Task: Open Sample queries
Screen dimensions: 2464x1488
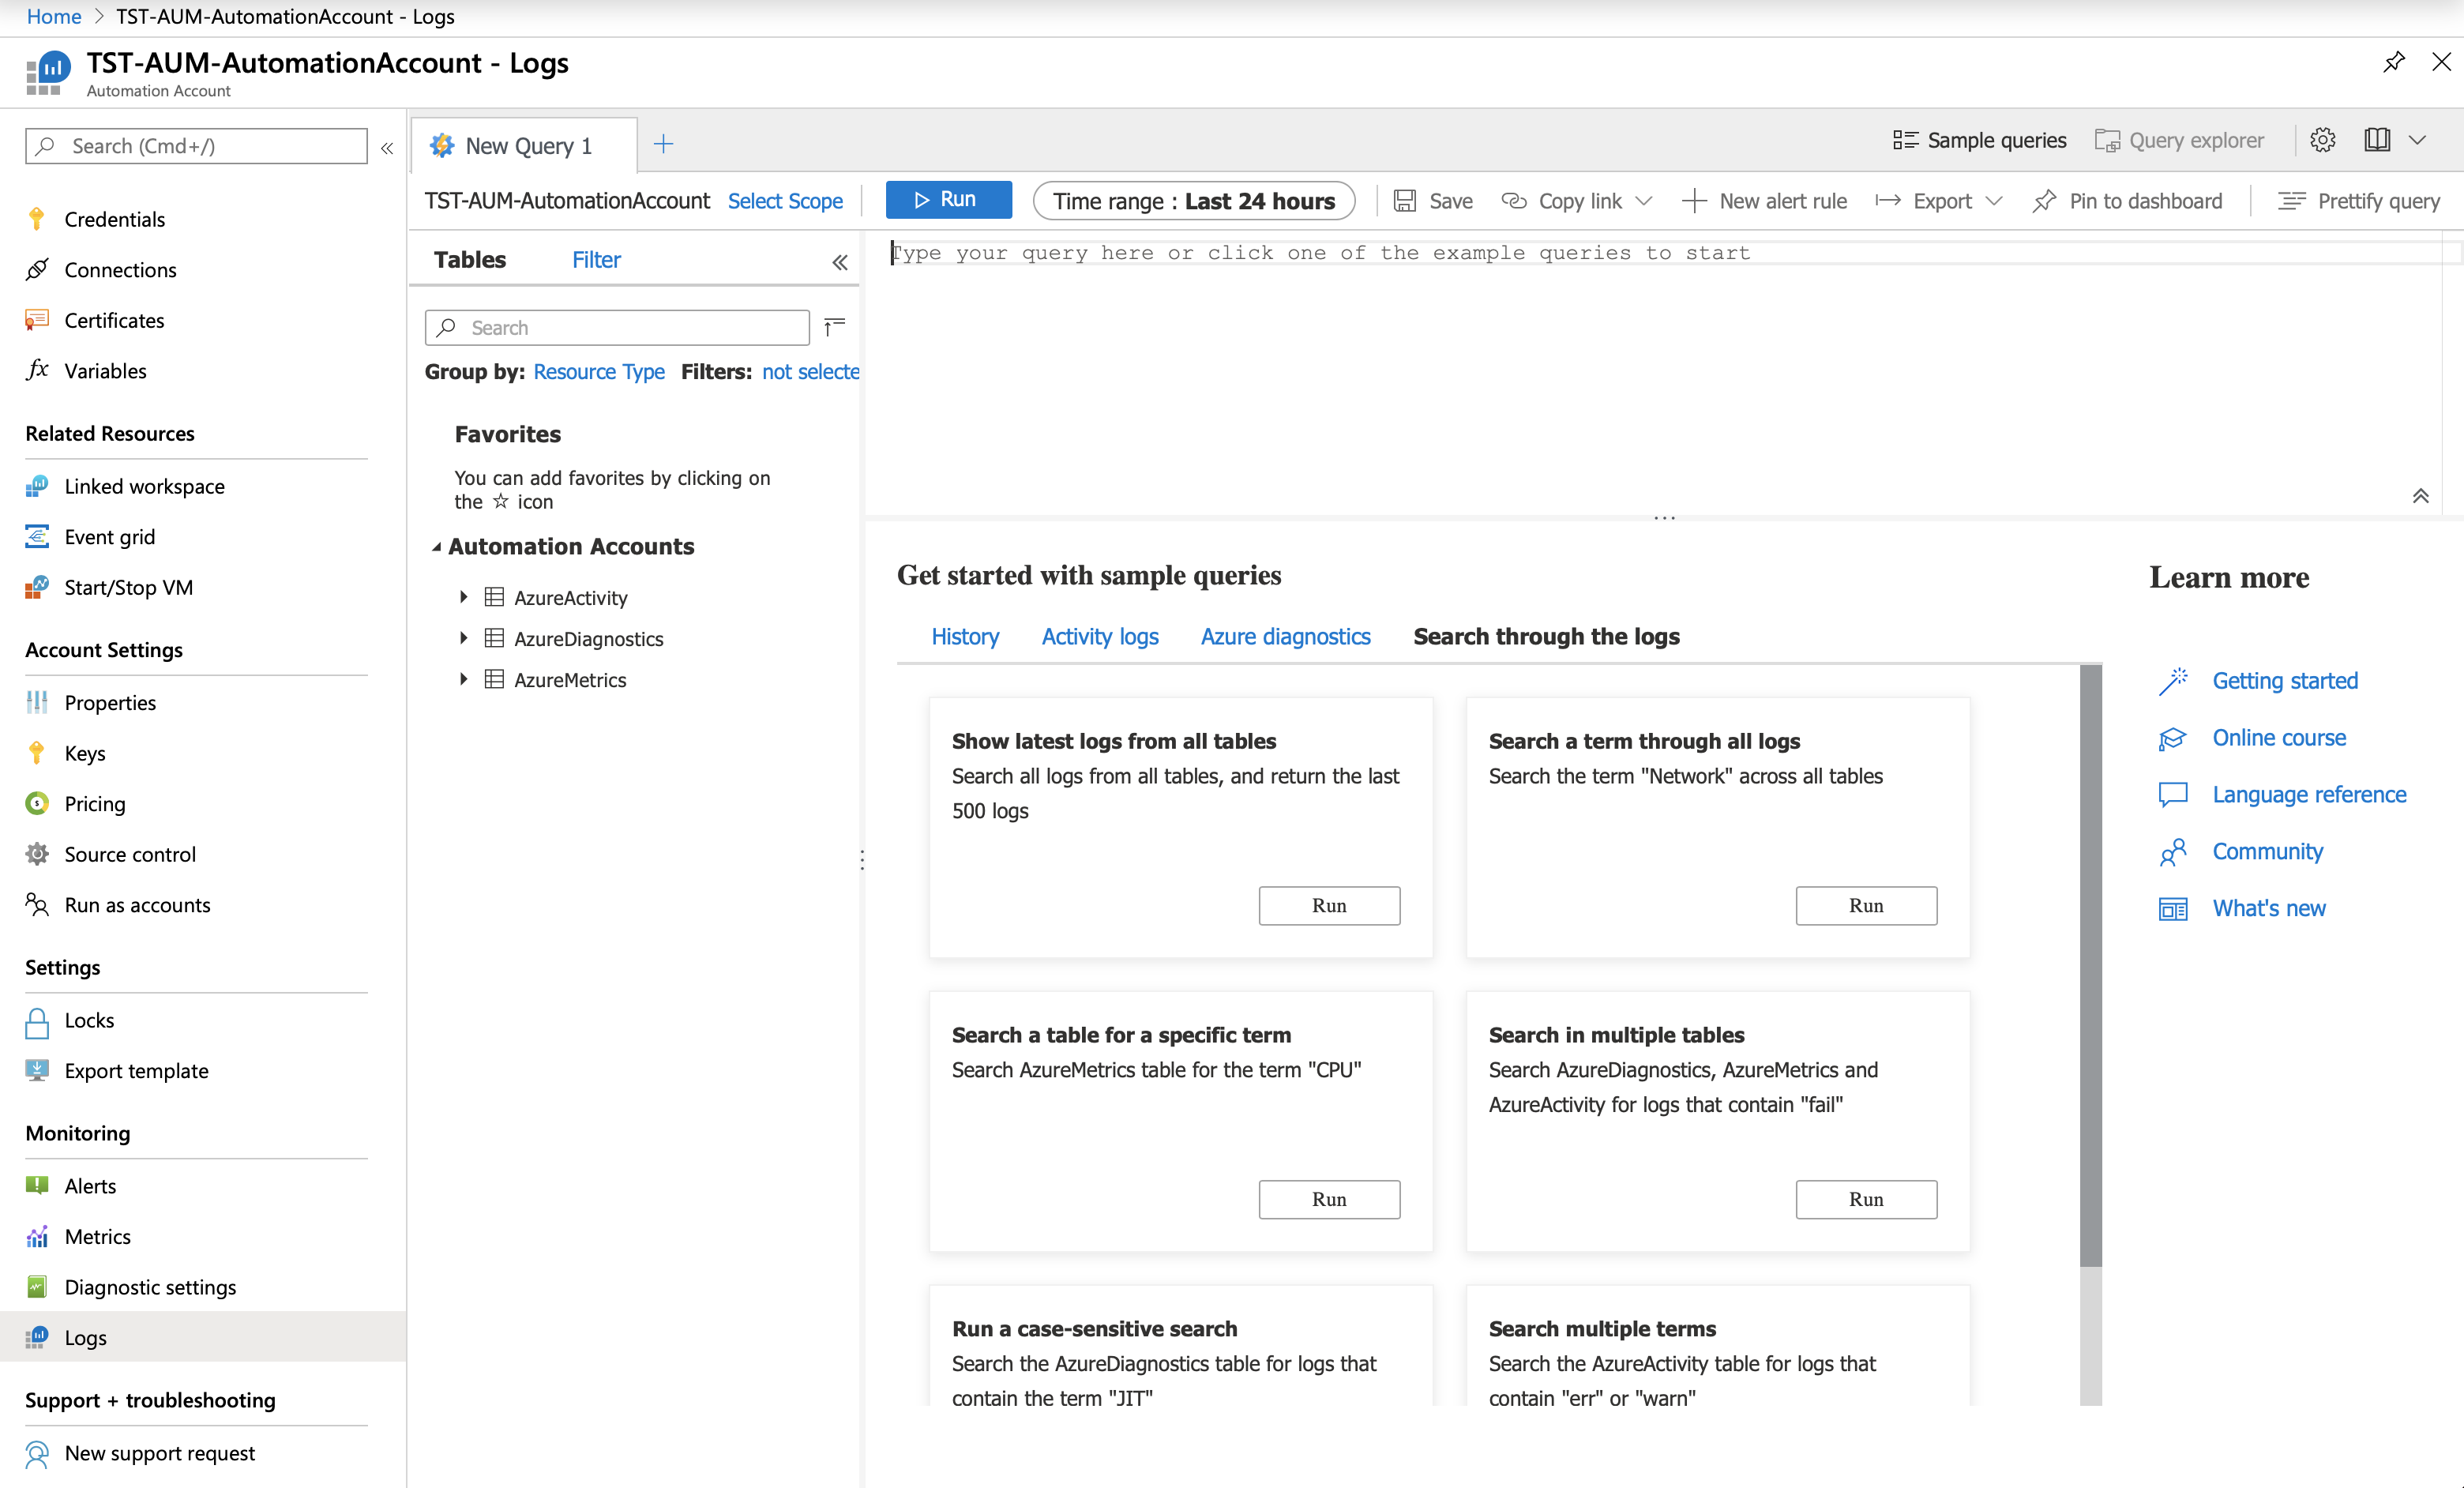Action: 1979,141
